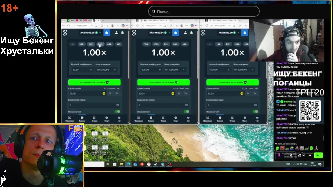Open File Explorer from the taskbar
The image size is (333, 187).
121,164
